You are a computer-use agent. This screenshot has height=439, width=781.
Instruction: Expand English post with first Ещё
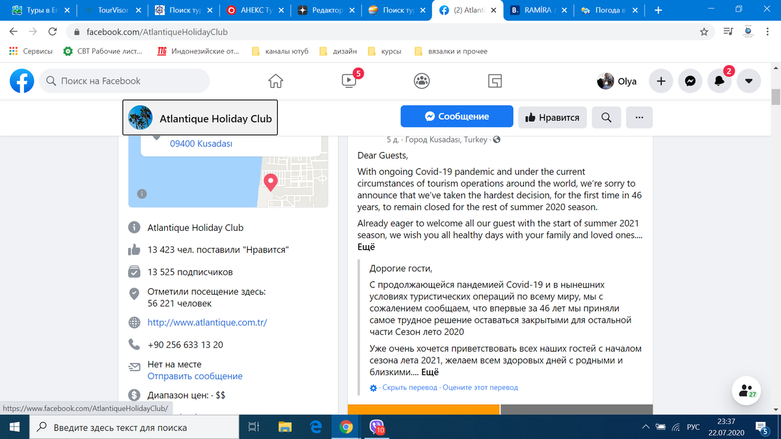(366, 247)
